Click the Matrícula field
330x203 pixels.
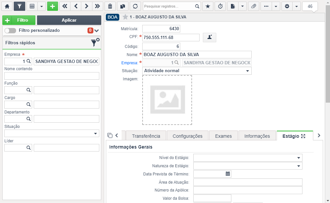[x=161, y=29]
